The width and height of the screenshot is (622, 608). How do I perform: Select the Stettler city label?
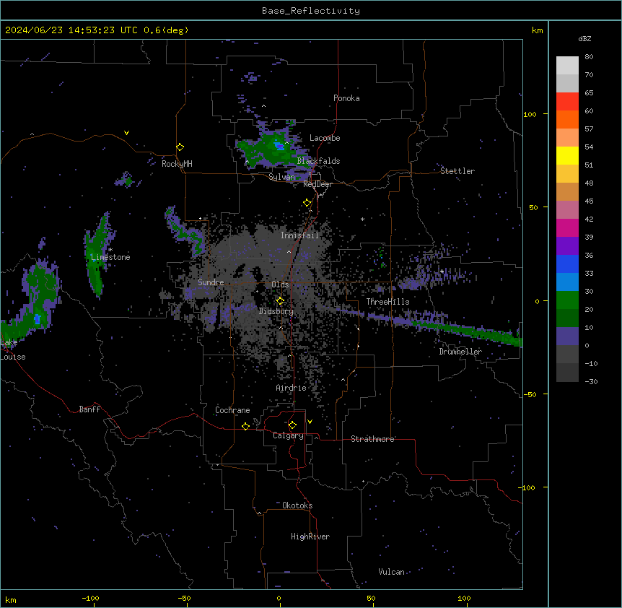[457, 171]
